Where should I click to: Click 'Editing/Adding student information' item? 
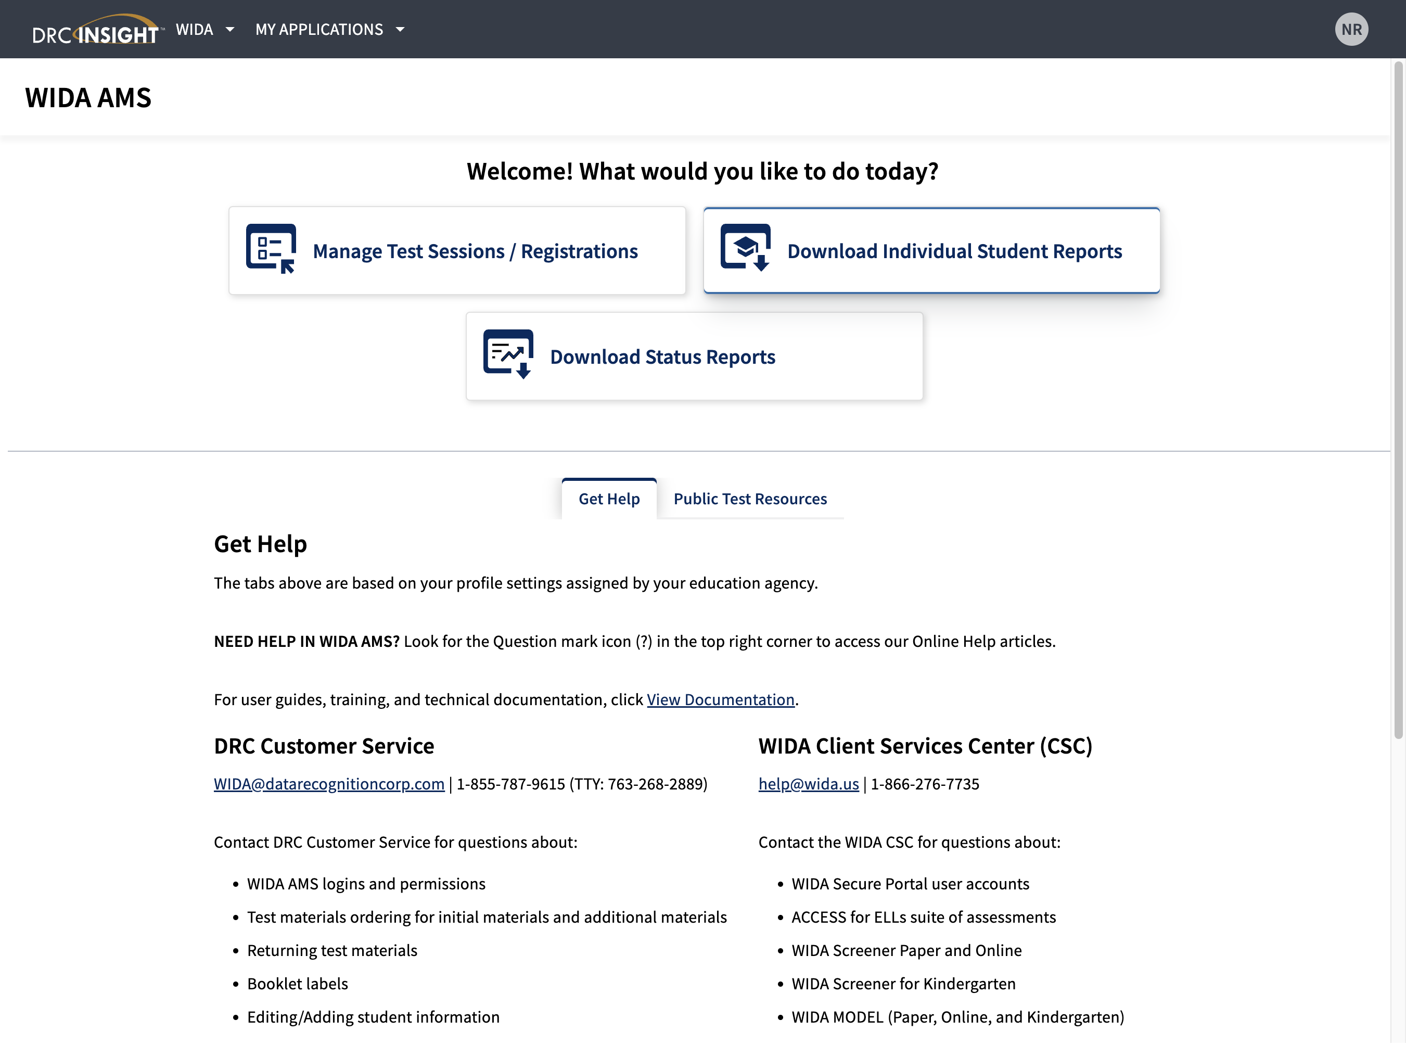click(373, 1017)
